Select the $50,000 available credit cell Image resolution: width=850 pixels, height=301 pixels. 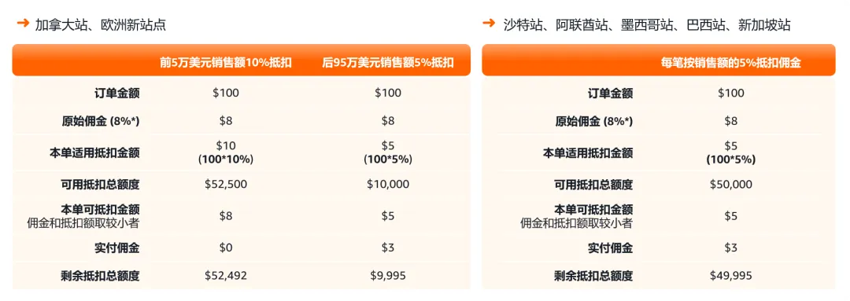tap(730, 184)
